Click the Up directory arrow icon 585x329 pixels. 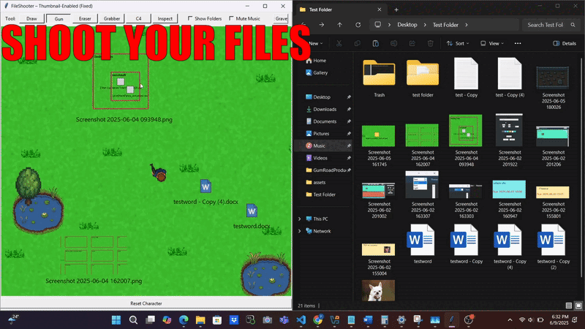pos(339,25)
